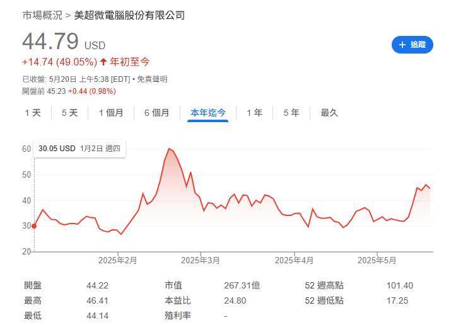Click the 52 週高點 label
The width and height of the screenshot is (451, 325).
coord(324,285)
